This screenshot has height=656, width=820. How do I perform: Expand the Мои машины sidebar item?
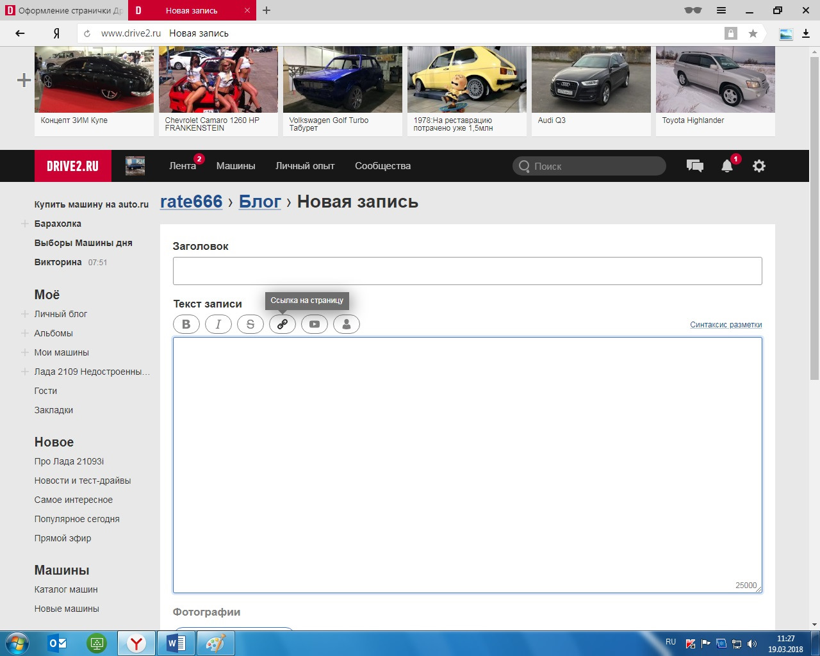(25, 352)
